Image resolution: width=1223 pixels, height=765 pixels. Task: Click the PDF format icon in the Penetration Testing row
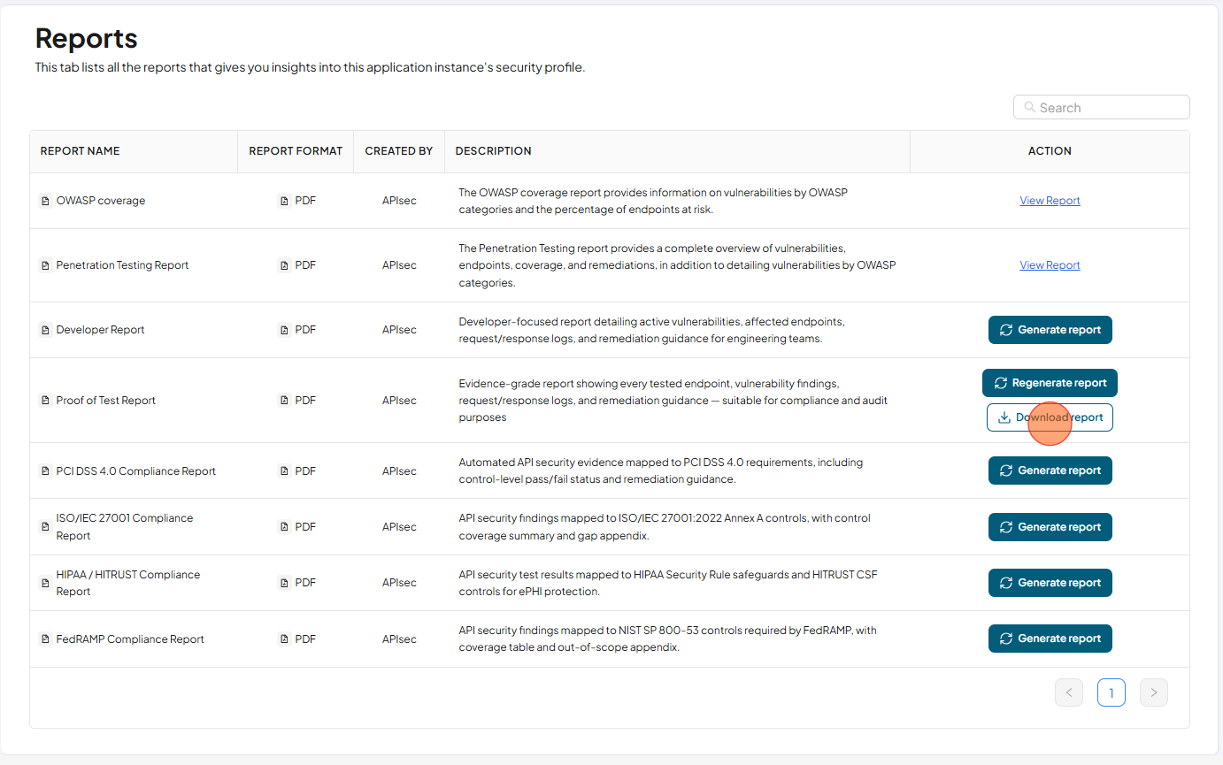point(284,265)
